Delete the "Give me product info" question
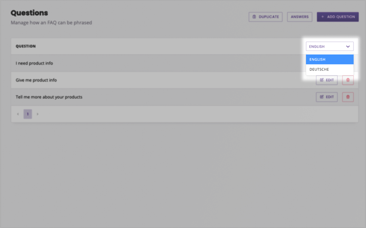366x228 pixels. coord(348,80)
